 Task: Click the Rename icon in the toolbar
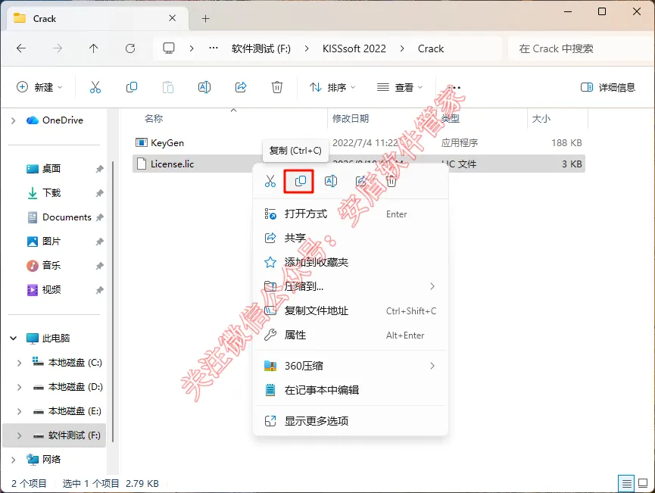coord(204,87)
